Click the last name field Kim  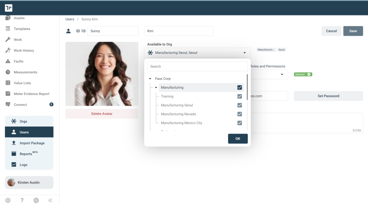179,31
